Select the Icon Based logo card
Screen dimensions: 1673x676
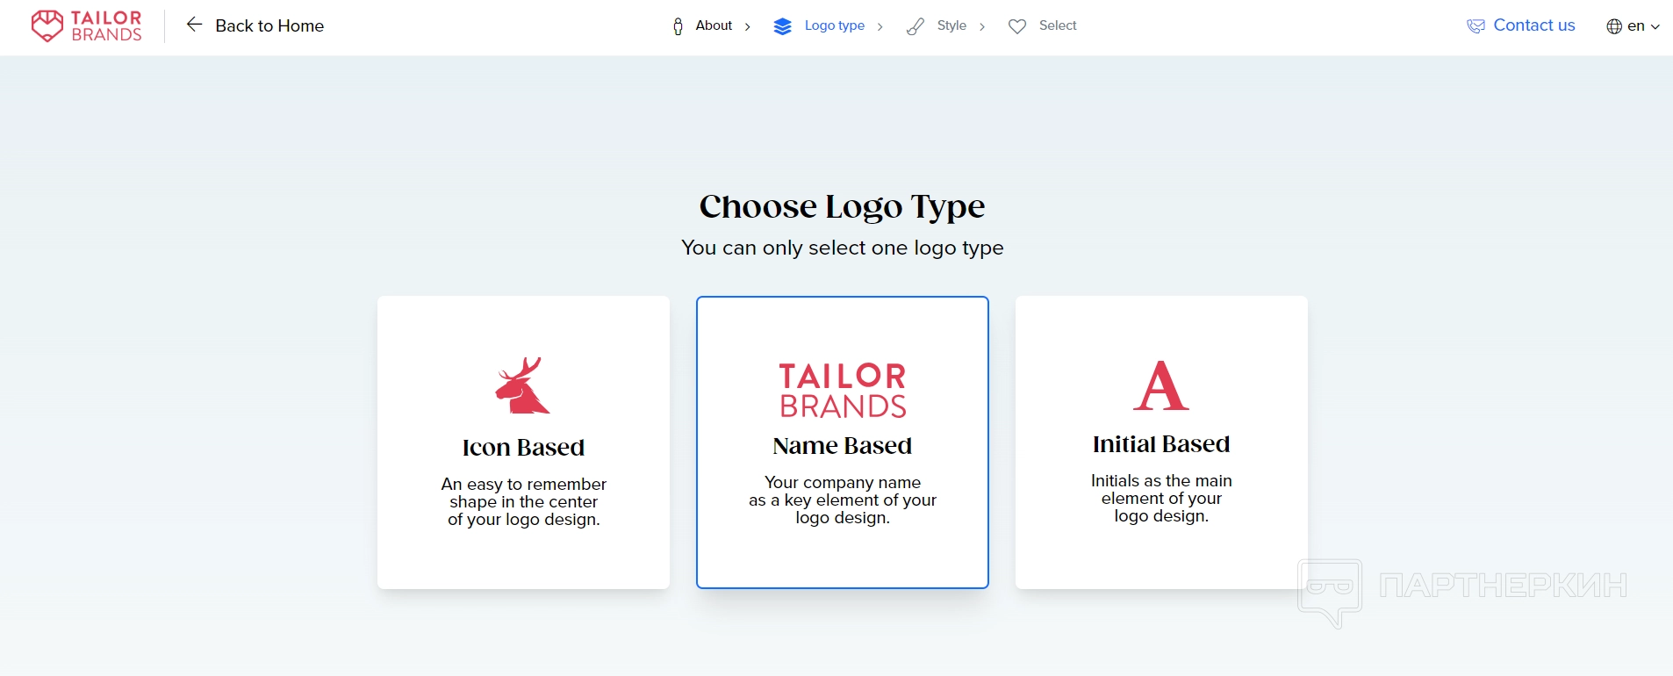pos(523,442)
